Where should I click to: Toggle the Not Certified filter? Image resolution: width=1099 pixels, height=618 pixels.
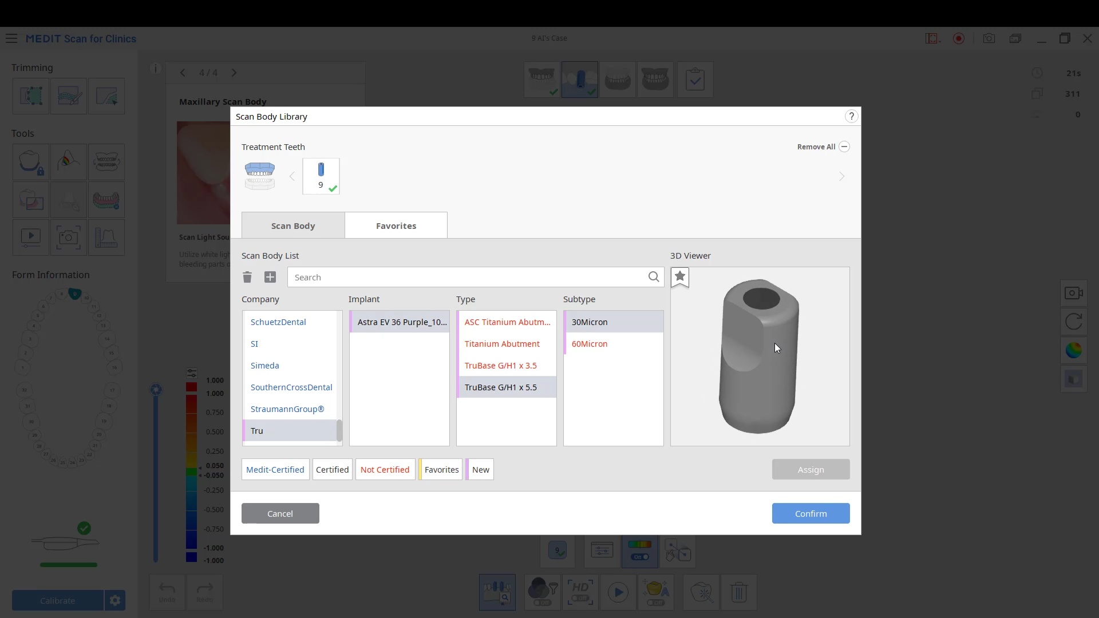point(385,470)
